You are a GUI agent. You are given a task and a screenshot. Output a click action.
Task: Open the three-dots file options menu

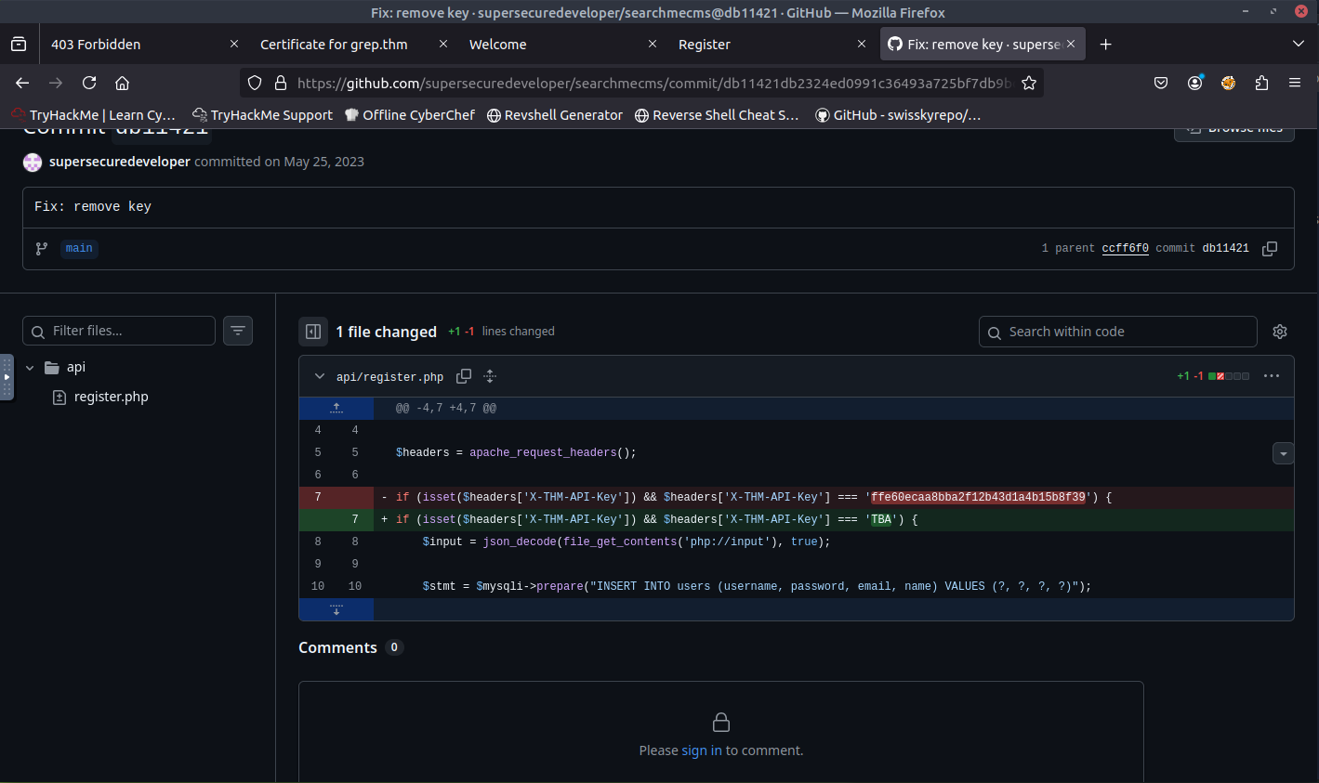click(1272, 376)
